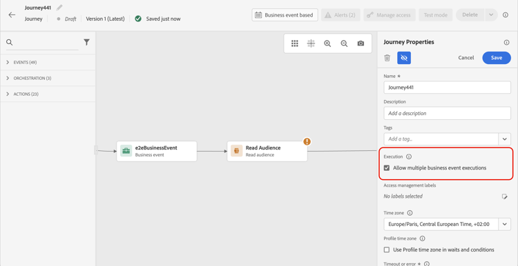Click the Name field containing Journey441
This screenshot has height=266, width=518.
click(448, 88)
